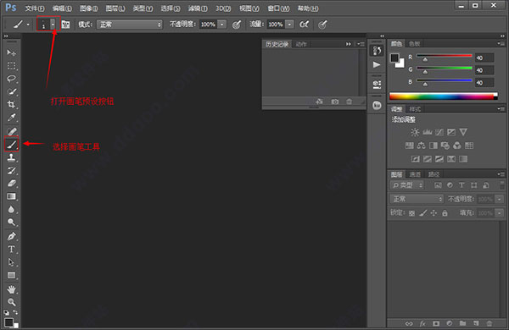
Task: Toggle tablet pressure controls opacity button
Action: click(237, 25)
